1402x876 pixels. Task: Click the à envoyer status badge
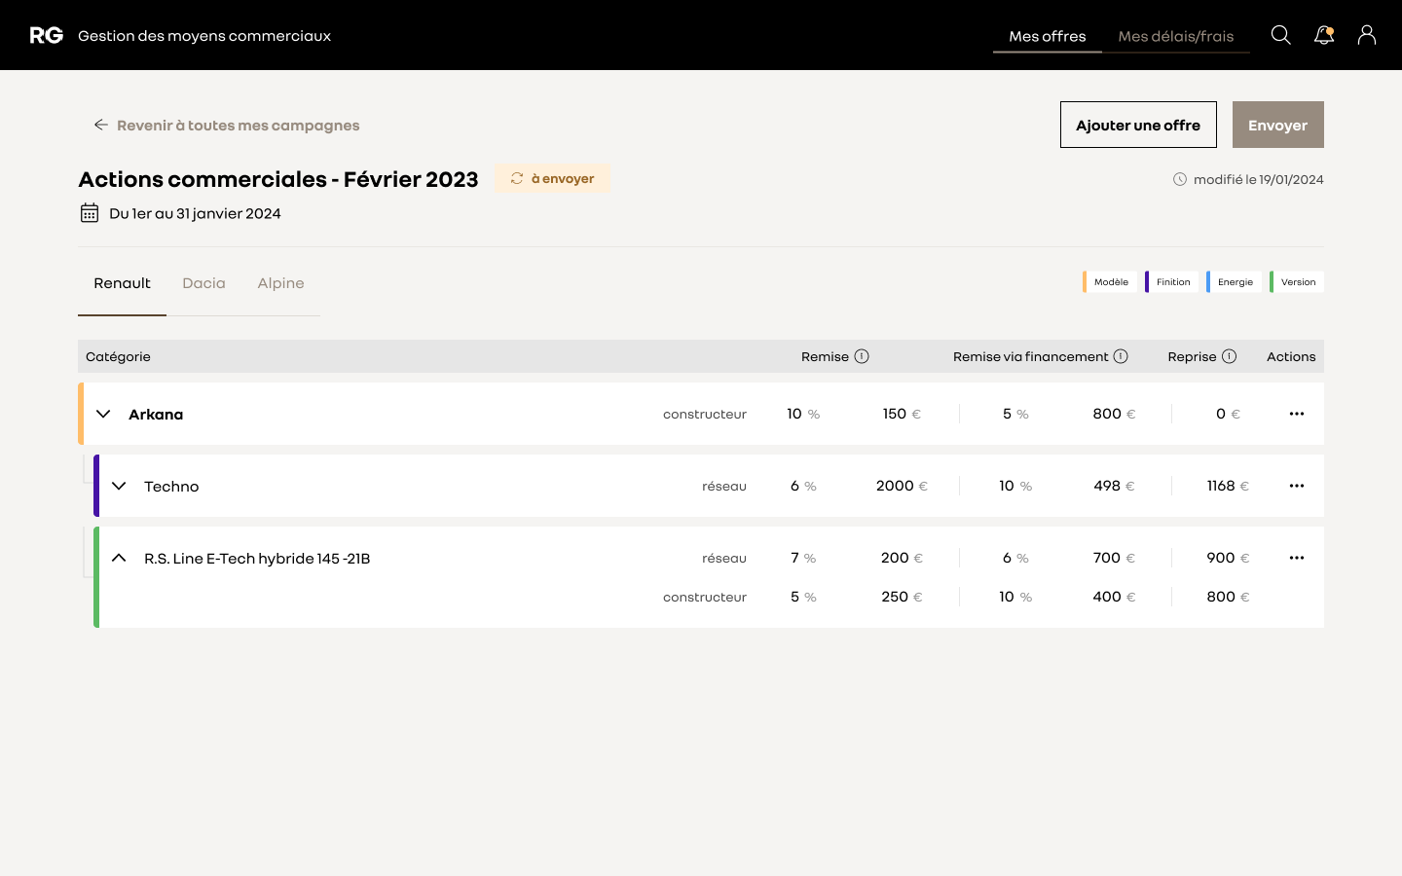[552, 178]
